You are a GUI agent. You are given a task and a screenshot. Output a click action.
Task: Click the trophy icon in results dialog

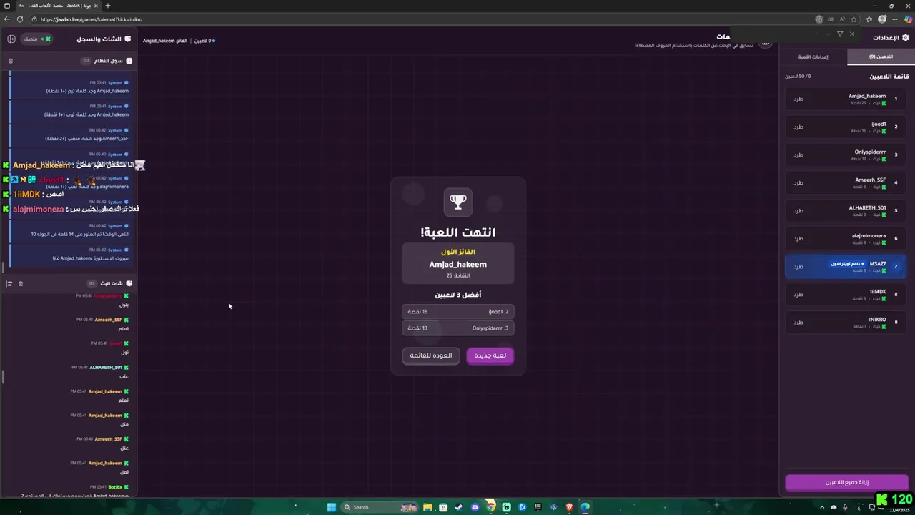[458, 202]
